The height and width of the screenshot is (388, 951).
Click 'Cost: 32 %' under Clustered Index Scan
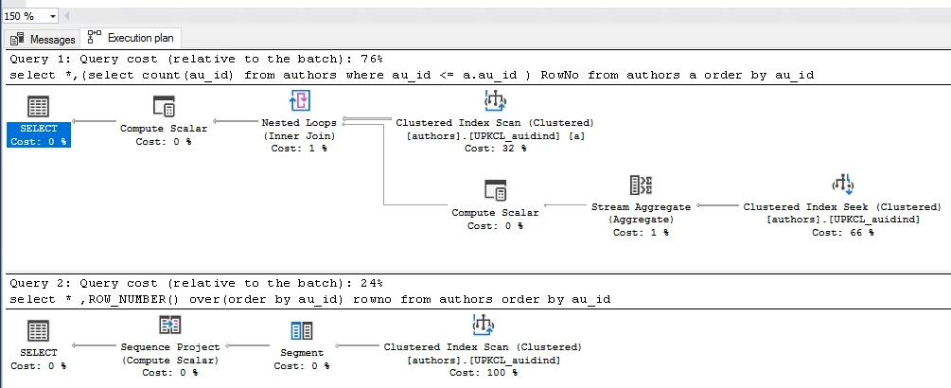[495, 149]
